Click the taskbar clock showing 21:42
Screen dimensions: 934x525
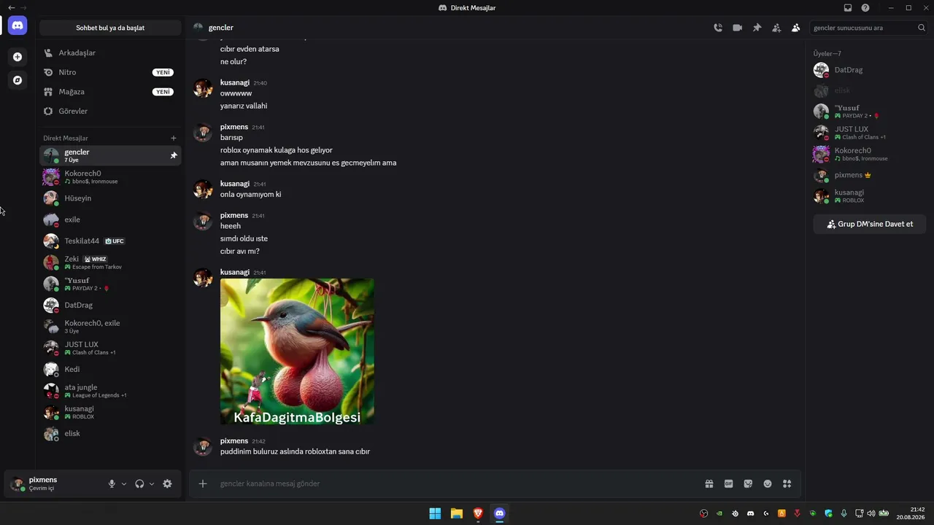click(911, 513)
